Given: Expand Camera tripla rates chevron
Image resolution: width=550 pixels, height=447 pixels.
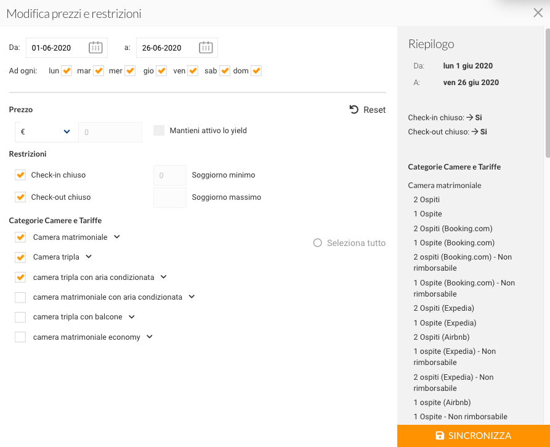Looking at the screenshot, I should click(89, 256).
